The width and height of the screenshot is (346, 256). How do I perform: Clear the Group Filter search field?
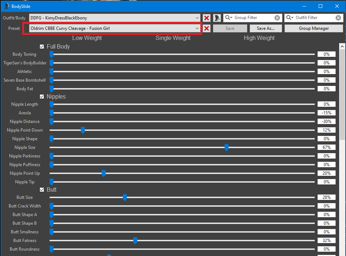click(x=277, y=18)
